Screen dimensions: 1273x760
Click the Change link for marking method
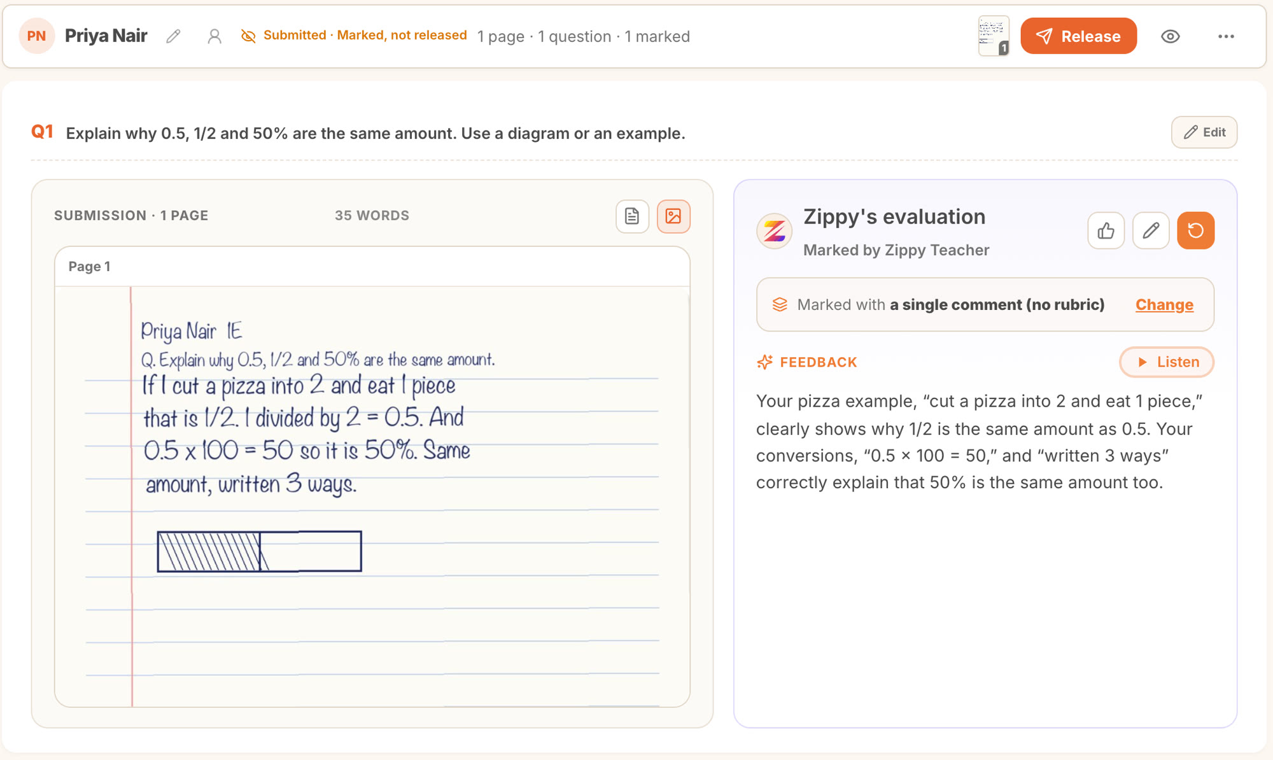click(x=1164, y=305)
